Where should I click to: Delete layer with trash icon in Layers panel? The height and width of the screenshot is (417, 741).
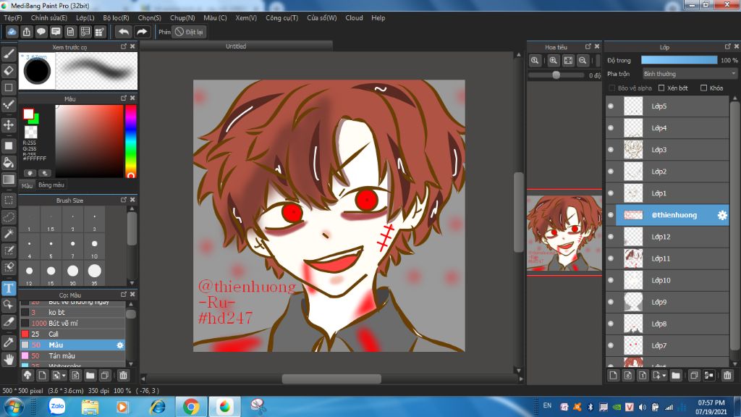[x=727, y=376]
